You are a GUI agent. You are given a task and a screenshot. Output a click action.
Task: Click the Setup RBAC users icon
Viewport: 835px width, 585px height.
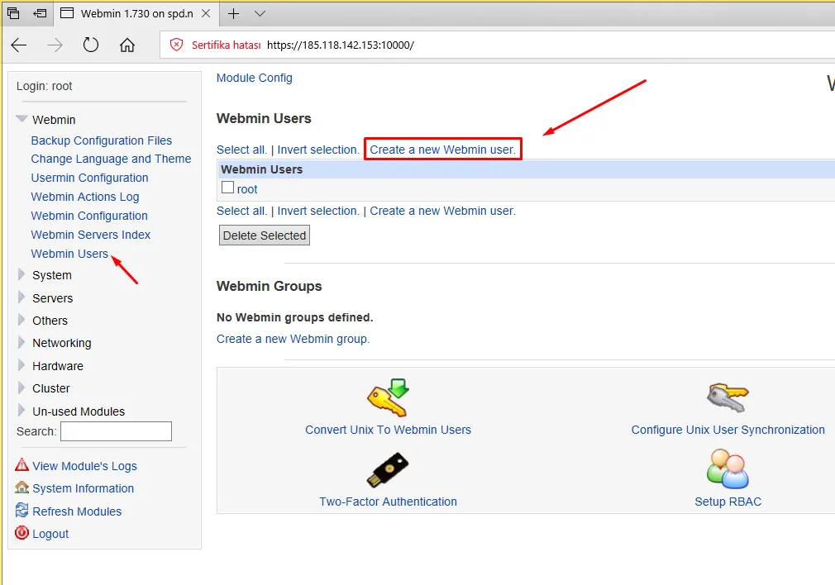pos(728,468)
